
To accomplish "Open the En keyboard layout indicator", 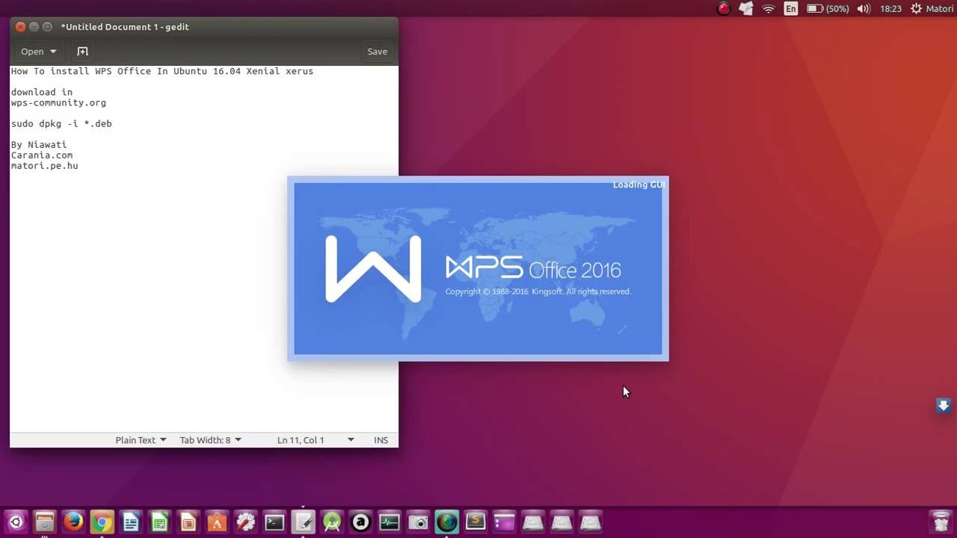I will 790,9.
